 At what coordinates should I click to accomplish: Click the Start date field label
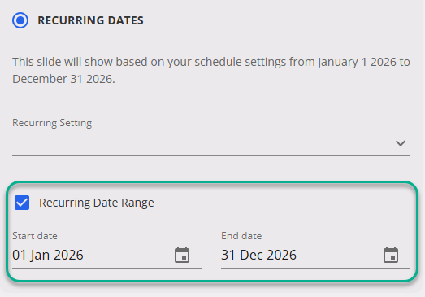click(35, 236)
